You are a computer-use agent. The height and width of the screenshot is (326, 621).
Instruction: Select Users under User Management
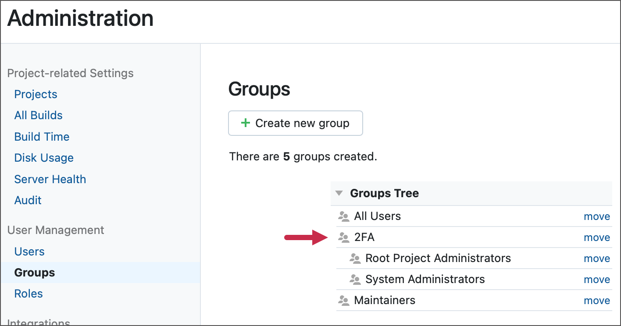coord(29,252)
